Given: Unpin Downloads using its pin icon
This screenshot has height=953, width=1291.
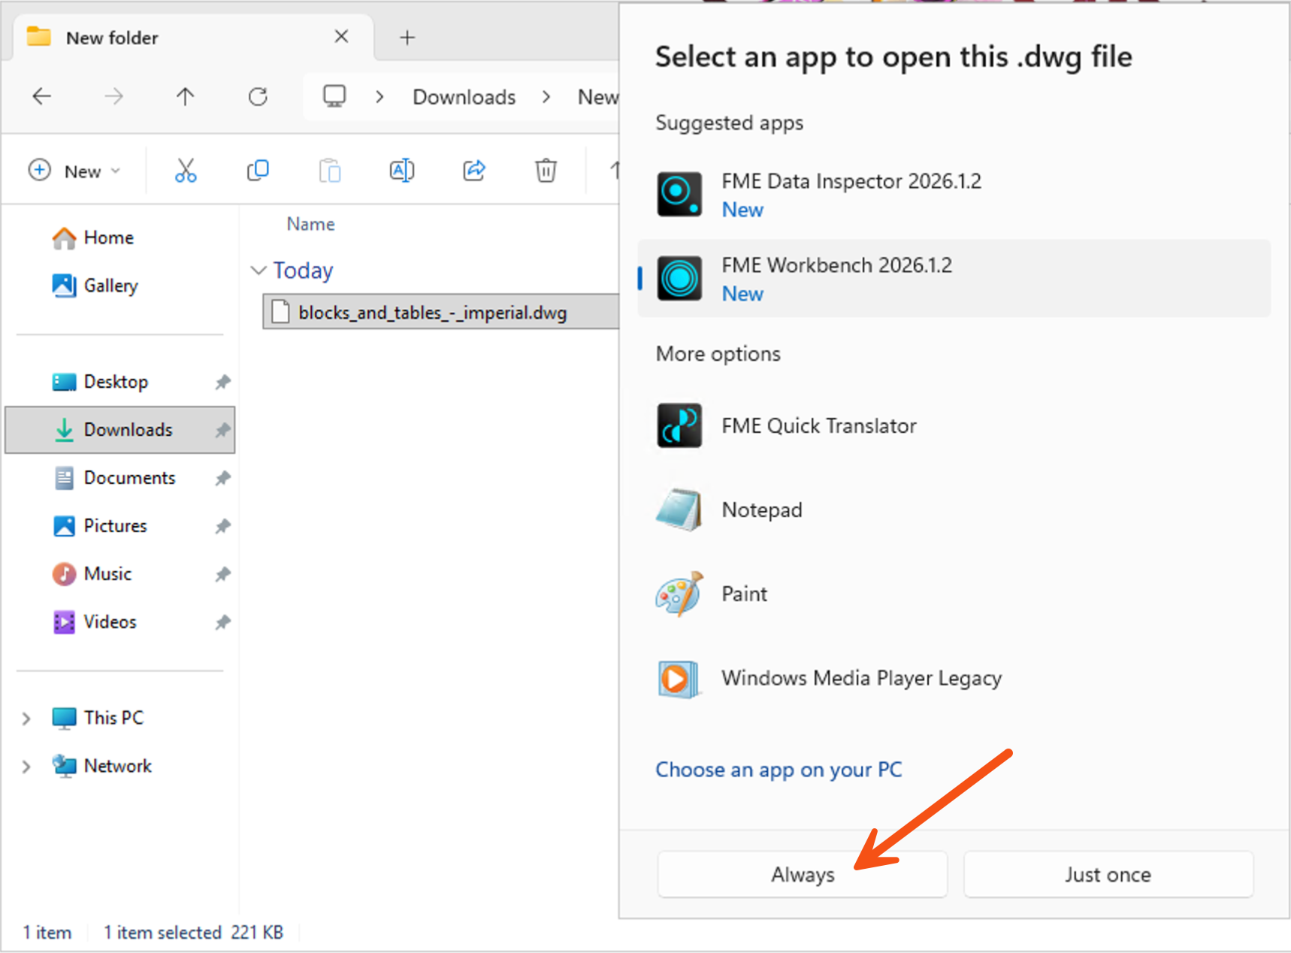Looking at the screenshot, I should click(222, 430).
